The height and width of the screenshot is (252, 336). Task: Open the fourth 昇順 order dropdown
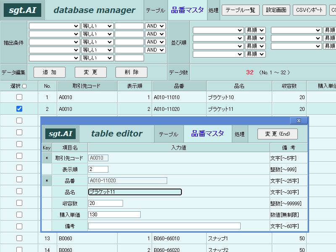255,54
